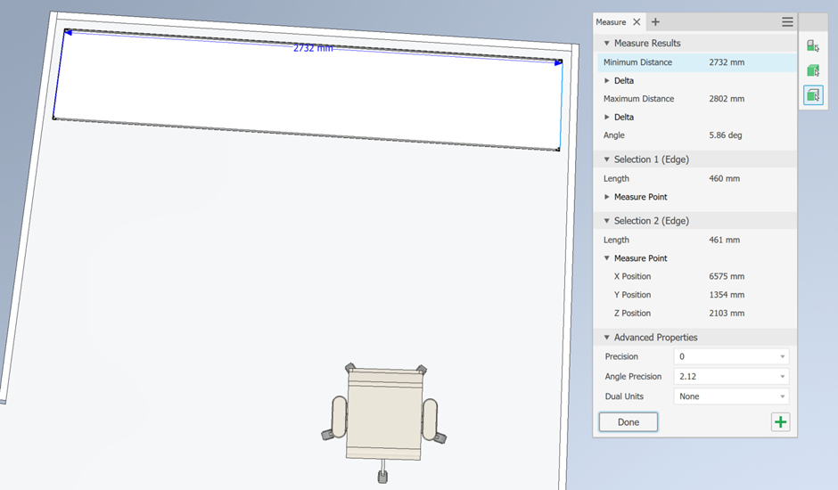Toggle the faces and edges selection priority icon
The height and width of the screenshot is (490, 838).
click(x=812, y=94)
